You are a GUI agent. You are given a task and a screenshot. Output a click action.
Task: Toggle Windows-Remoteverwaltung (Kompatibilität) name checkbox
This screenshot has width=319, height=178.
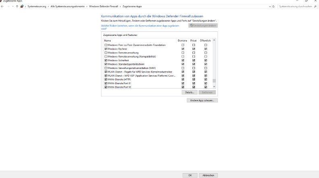pyautogui.click(x=106, y=56)
